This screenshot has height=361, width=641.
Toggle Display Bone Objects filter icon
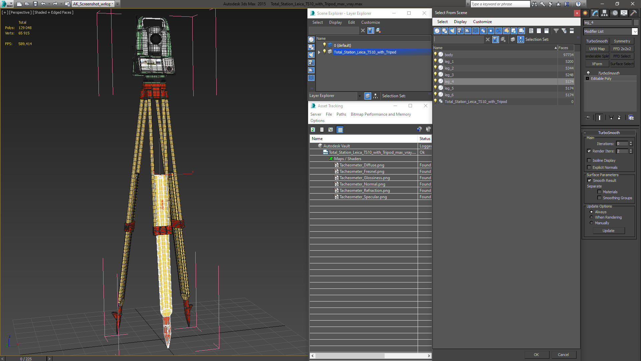coord(498,31)
